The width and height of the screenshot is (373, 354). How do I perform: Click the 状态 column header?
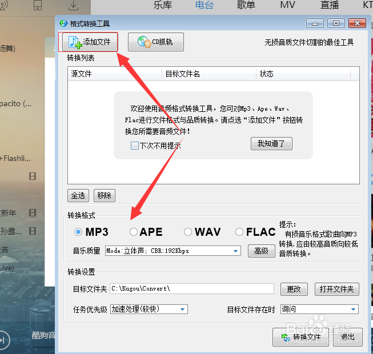303,74
